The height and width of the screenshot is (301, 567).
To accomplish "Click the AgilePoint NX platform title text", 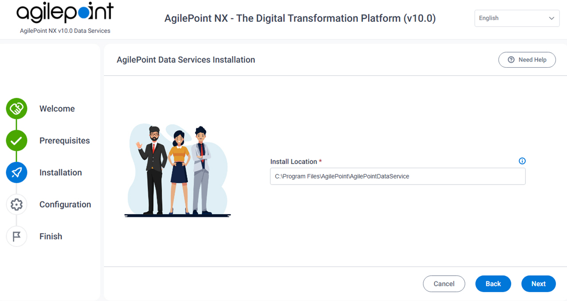I will tap(300, 19).
